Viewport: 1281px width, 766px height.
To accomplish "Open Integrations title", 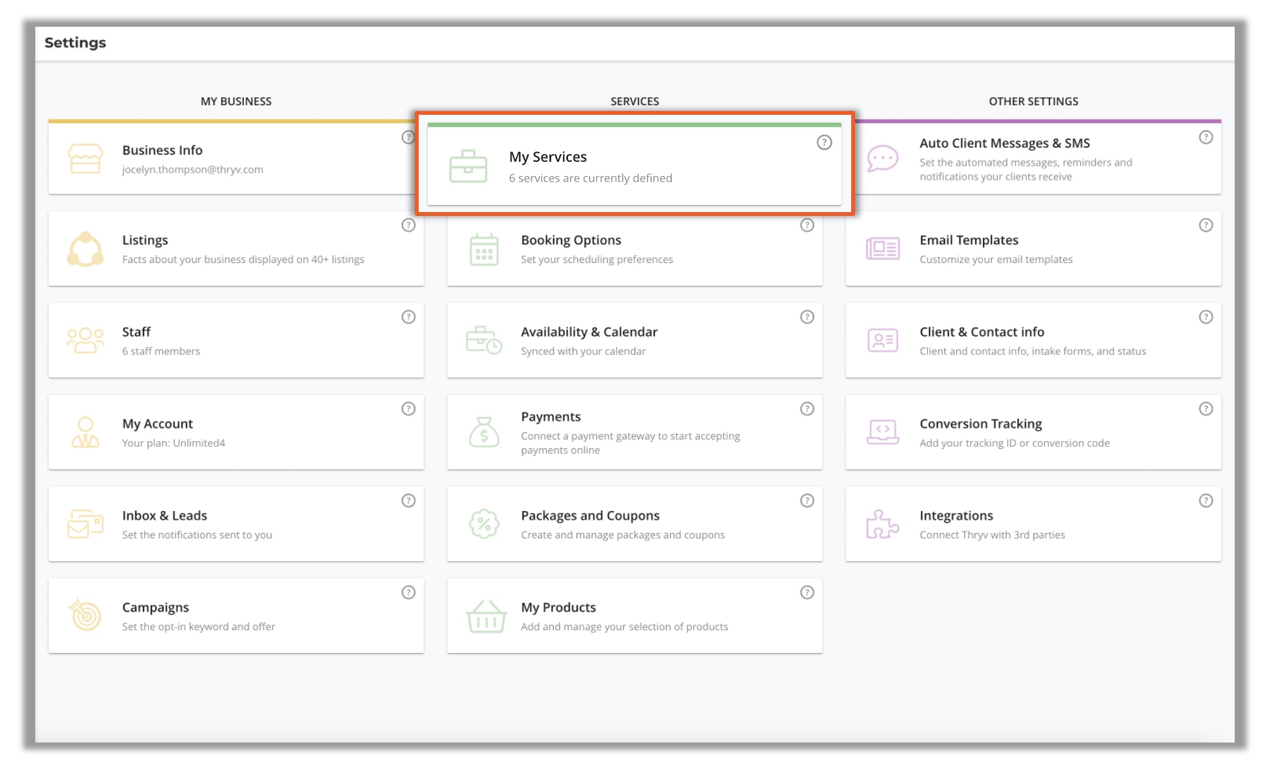I will coord(956,515).
